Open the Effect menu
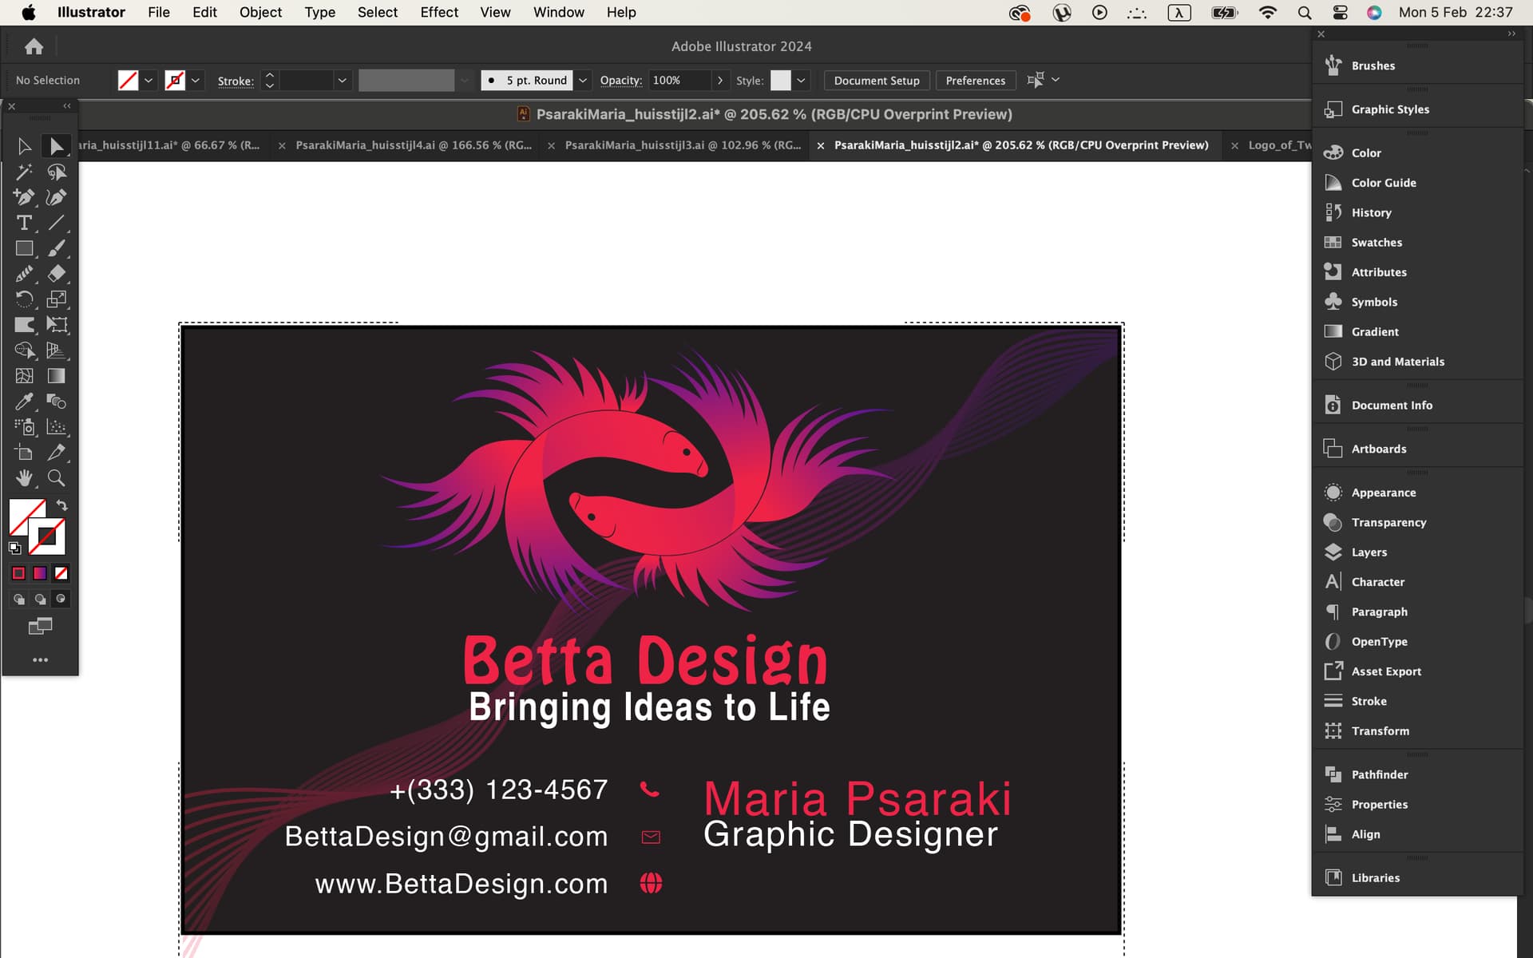This screenshot has height=958, width=1533. point(439,12)
